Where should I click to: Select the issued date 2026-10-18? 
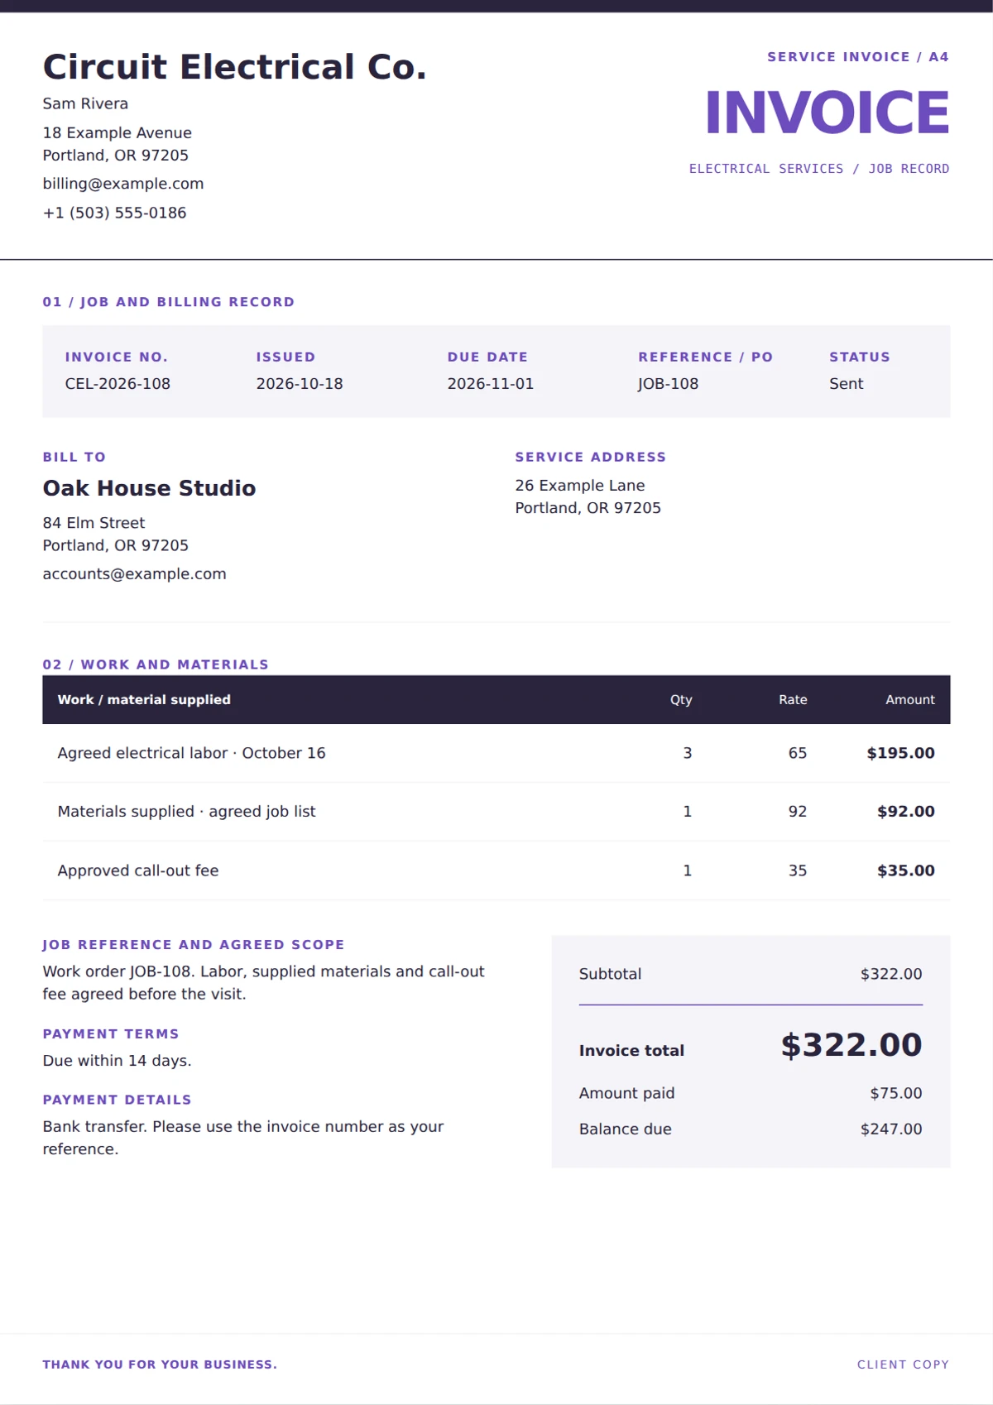[300, 384]
